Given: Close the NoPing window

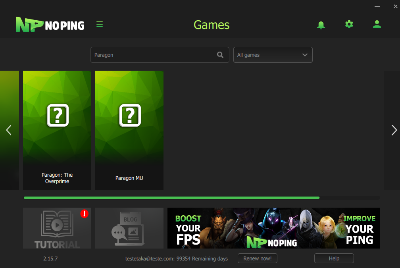Looking at the screenshot, I should coord(395,6).
